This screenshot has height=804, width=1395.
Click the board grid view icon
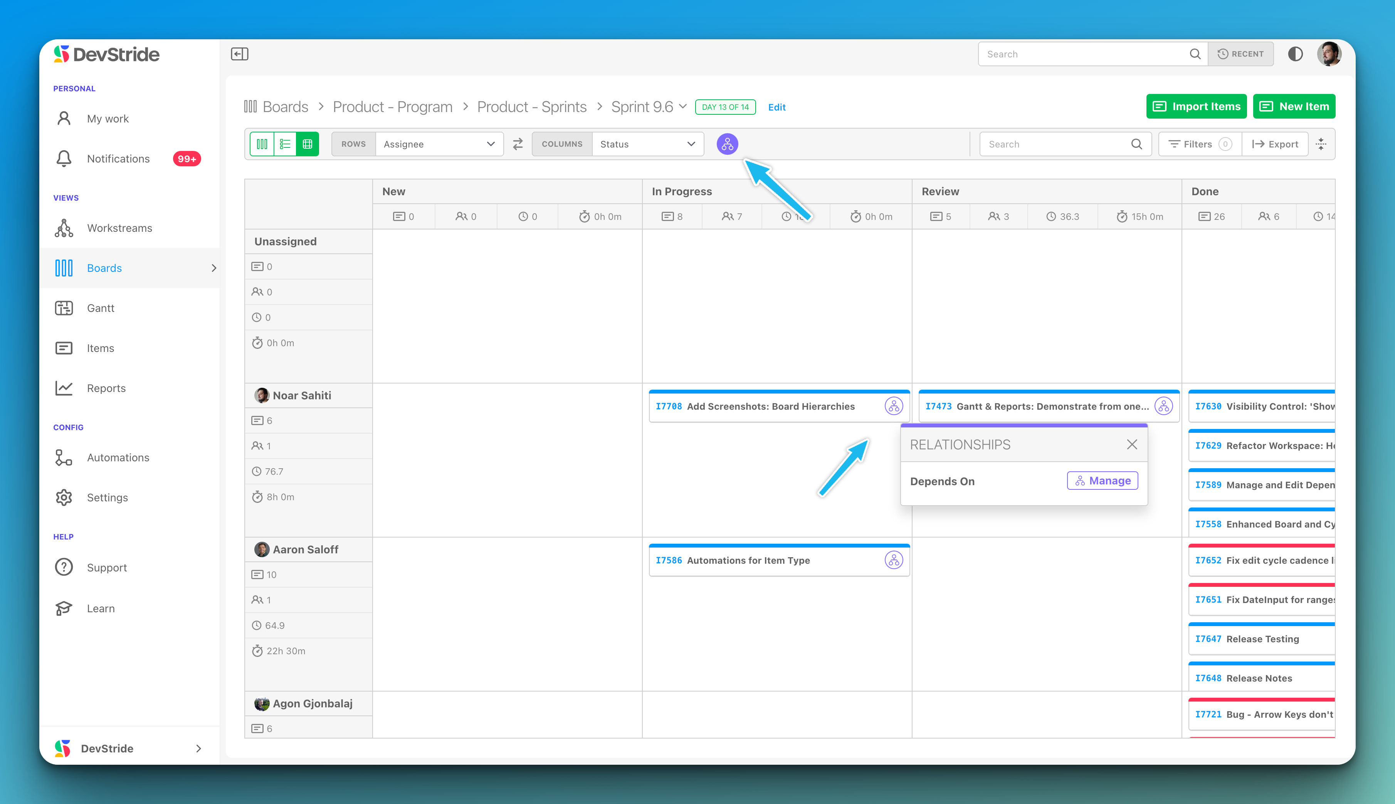[x=308, y=144]
